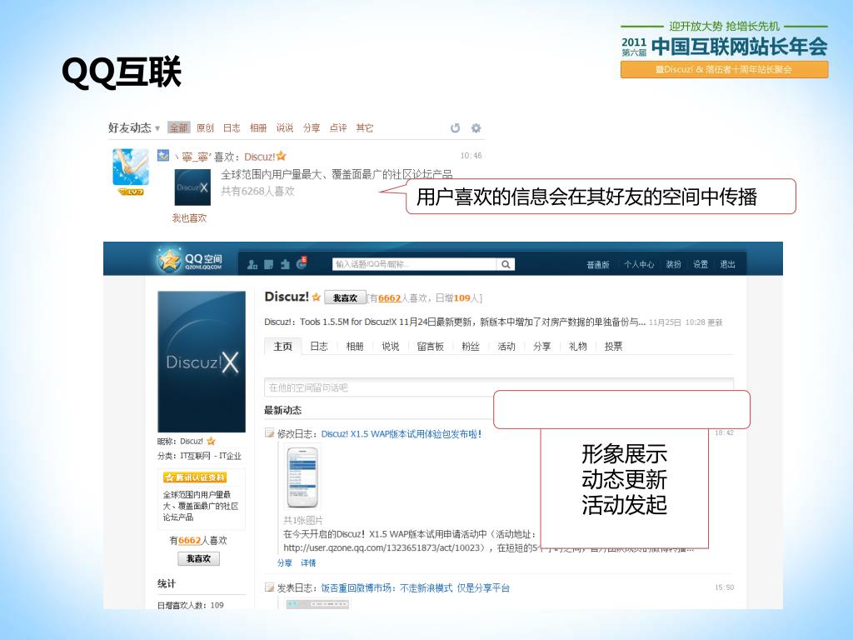Viewport: 853px width, 640px height.
Task: Select the 其它 feed filter
Action: coord(365,127)
